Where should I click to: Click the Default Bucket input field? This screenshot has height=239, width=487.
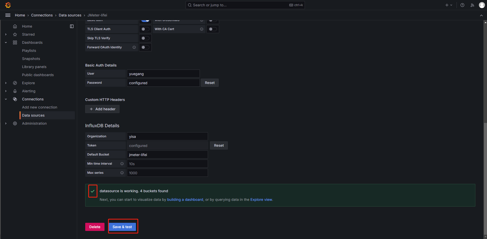(167, 155)
